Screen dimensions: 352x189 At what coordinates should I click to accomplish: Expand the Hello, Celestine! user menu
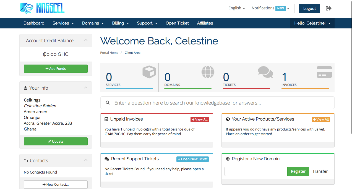click(x=312, y=23)
